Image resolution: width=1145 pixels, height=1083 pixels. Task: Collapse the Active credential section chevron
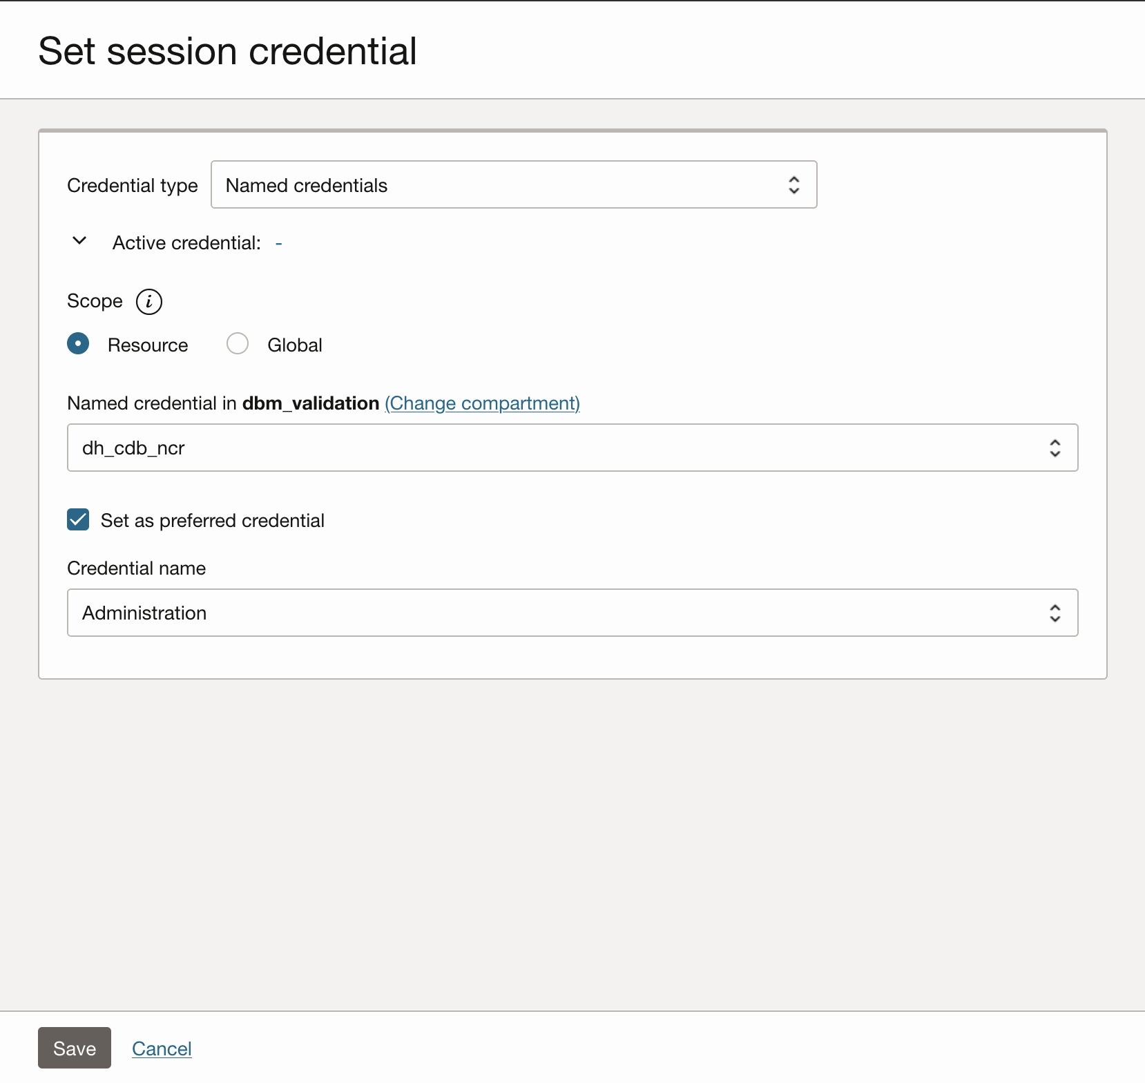[79, 241]
